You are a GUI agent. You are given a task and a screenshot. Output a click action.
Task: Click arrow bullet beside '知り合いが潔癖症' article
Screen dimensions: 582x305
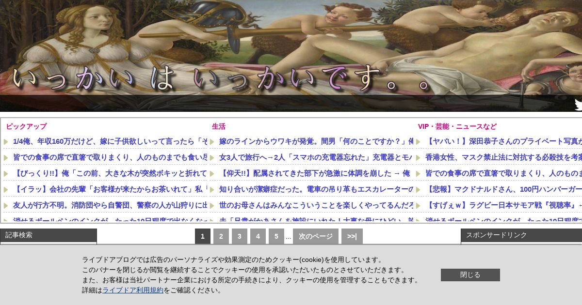(x=212, y=190)
